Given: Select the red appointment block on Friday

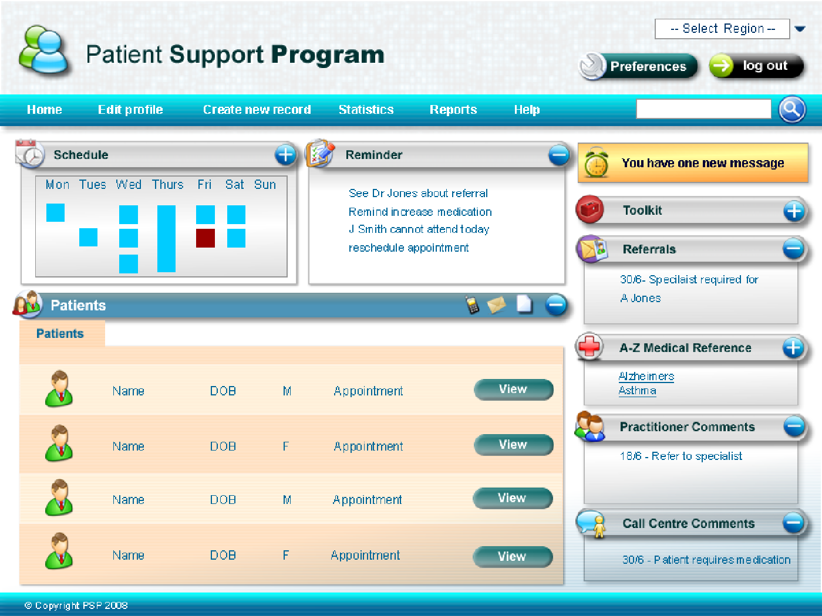Looking at the screenshot, I should pos(206,238).
